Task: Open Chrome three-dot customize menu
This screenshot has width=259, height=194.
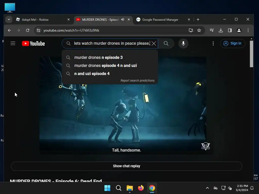Action: pyautogui.click(x=248, y=30)
